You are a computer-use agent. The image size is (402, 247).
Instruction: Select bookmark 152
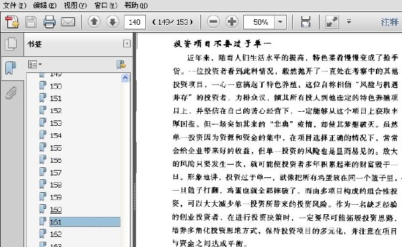(x=56, y=110)
